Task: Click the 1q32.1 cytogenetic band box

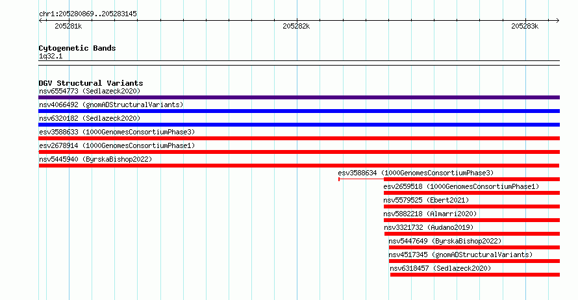Action: coord(299,63)
